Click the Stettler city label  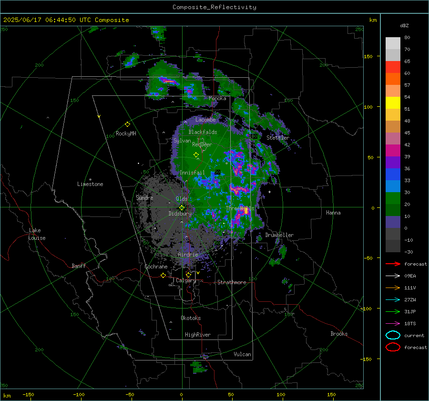pyautogui.click(x=278, y=138)
